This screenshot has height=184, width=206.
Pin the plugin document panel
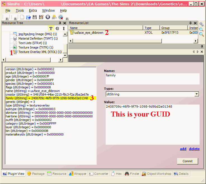click(x=202, y=46)
